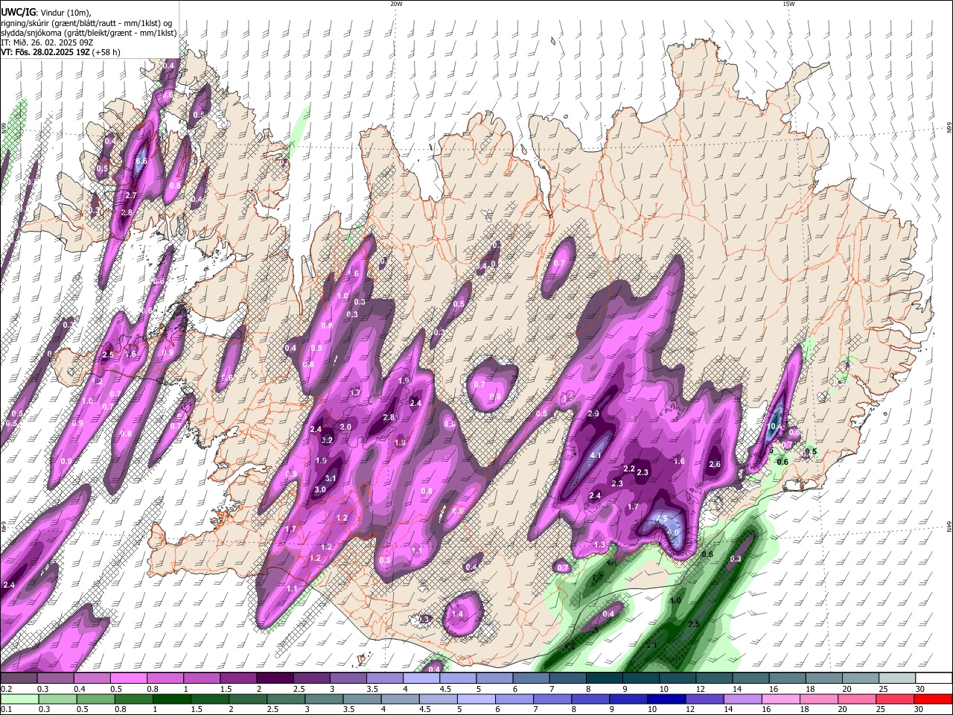Click the 2.9 precipitation value on the map

click(x=593, y=413)
